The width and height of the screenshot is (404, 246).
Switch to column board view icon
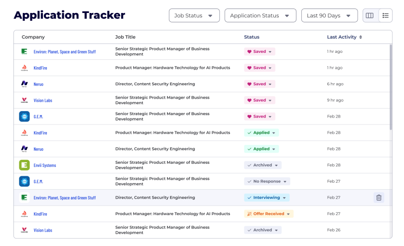click(370, 15)
